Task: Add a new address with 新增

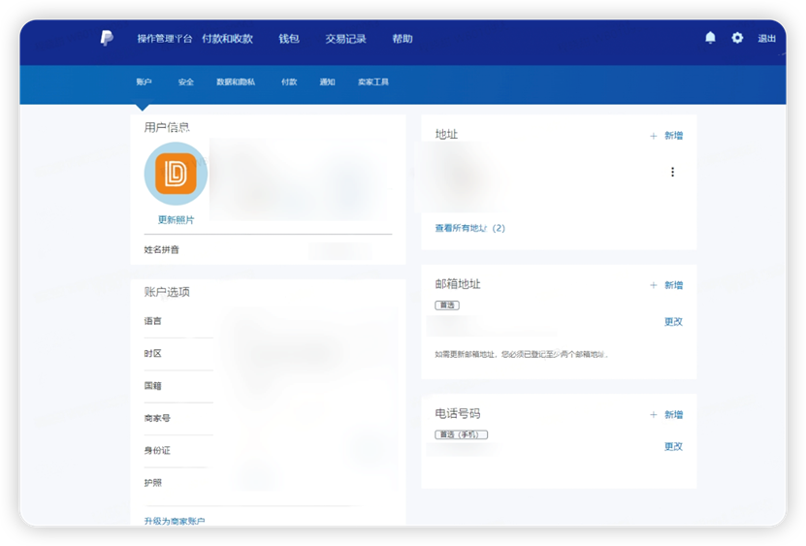Action: click(x=666, y=136)
